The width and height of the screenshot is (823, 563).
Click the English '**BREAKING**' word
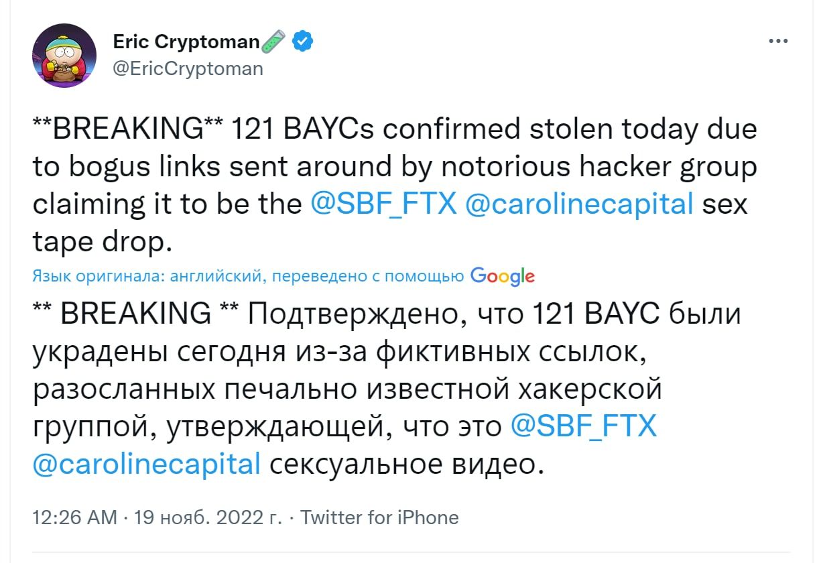[x=126, y=129]
